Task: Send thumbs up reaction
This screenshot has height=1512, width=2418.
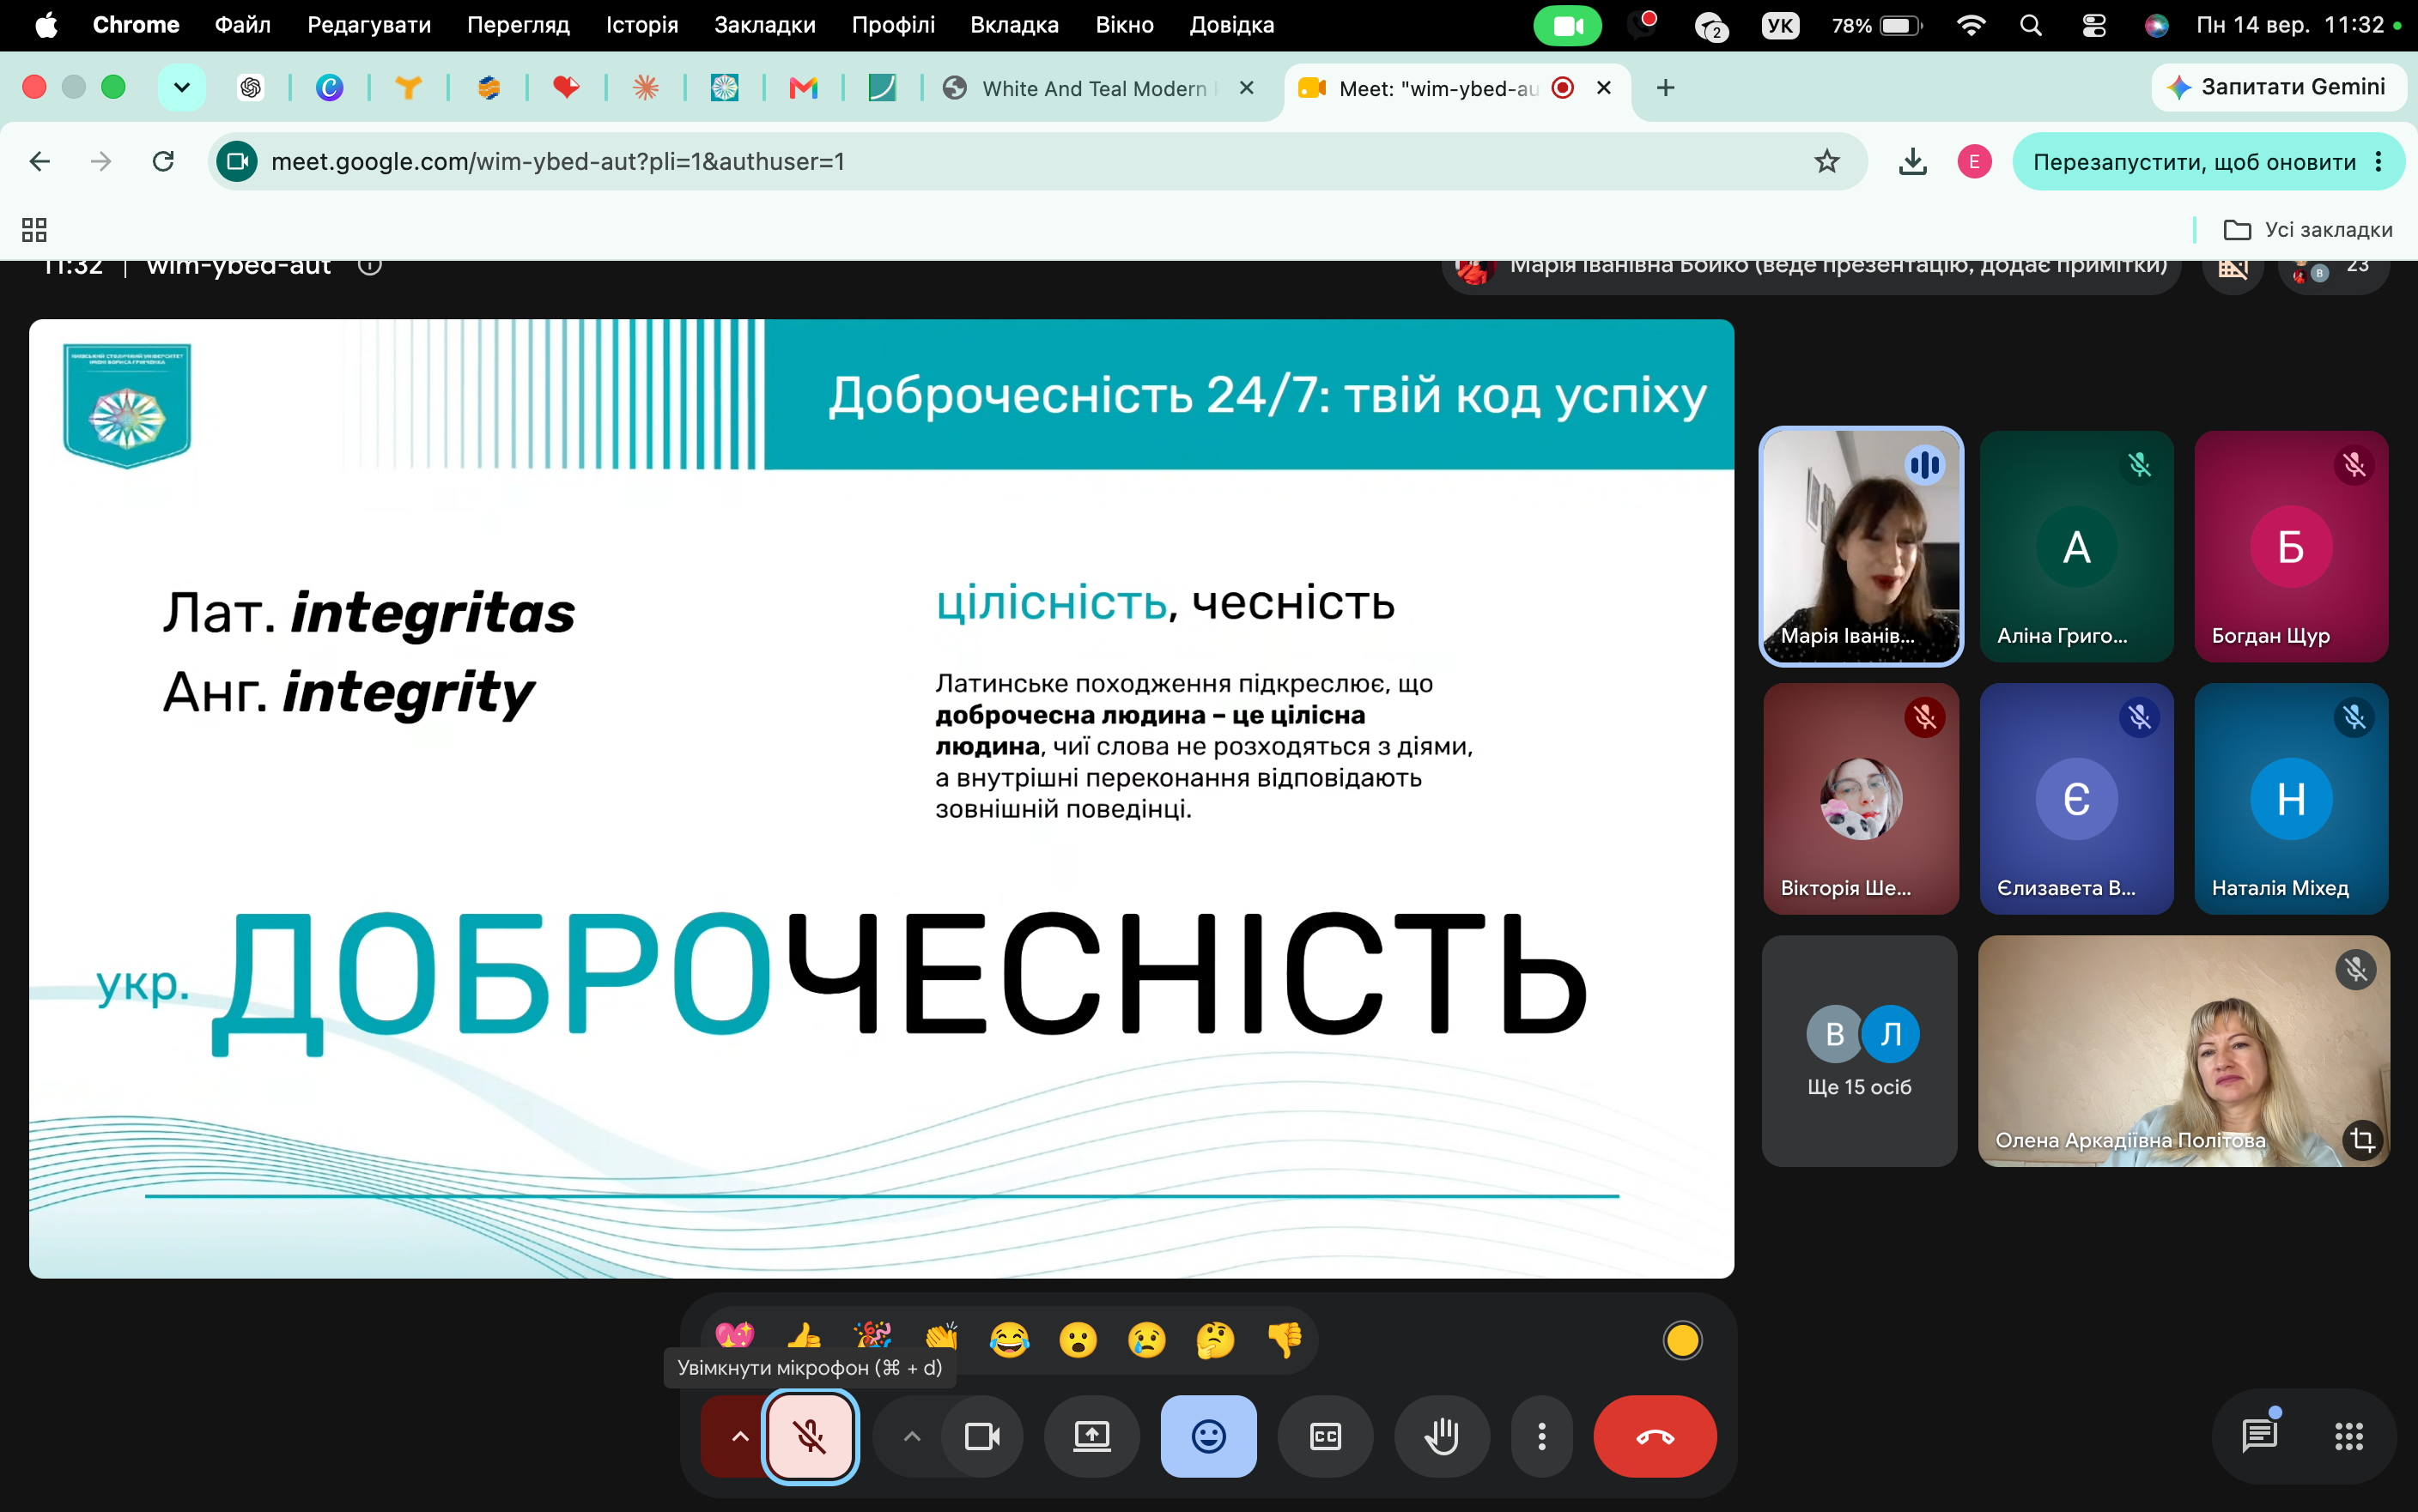Action: tap(804, 1336)
